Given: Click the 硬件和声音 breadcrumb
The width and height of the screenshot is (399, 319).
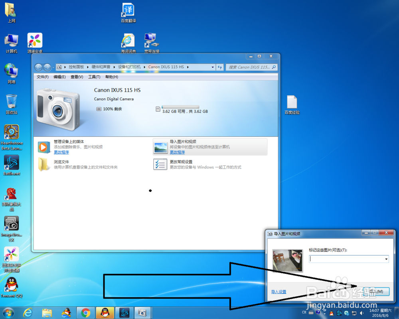Looking at the screenshot, I should [x=101, y=67].
